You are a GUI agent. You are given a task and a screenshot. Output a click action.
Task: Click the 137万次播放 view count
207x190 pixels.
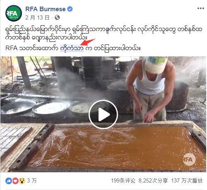click(x=187, y=180)
